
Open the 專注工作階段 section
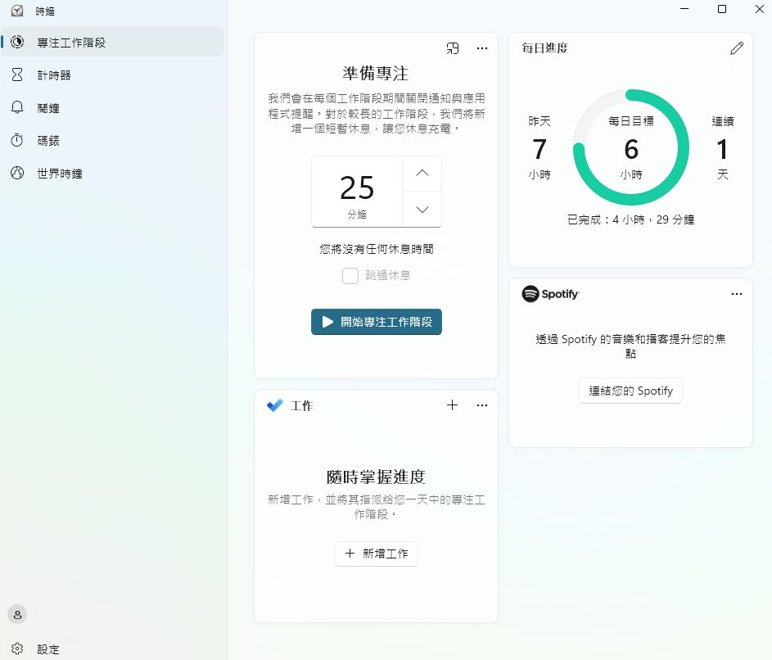coord(112,43)
